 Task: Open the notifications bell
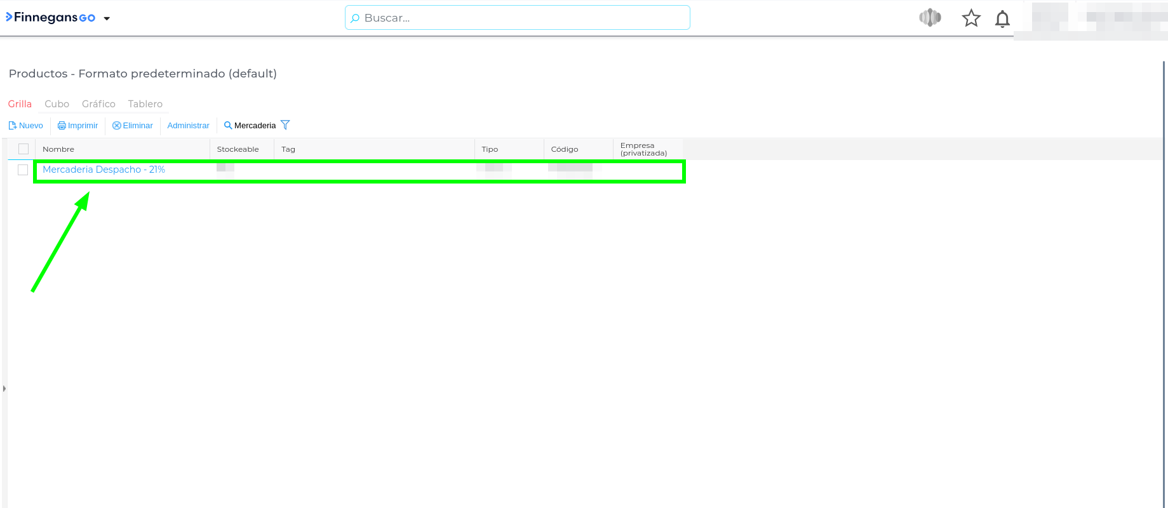coord(1002,19)
